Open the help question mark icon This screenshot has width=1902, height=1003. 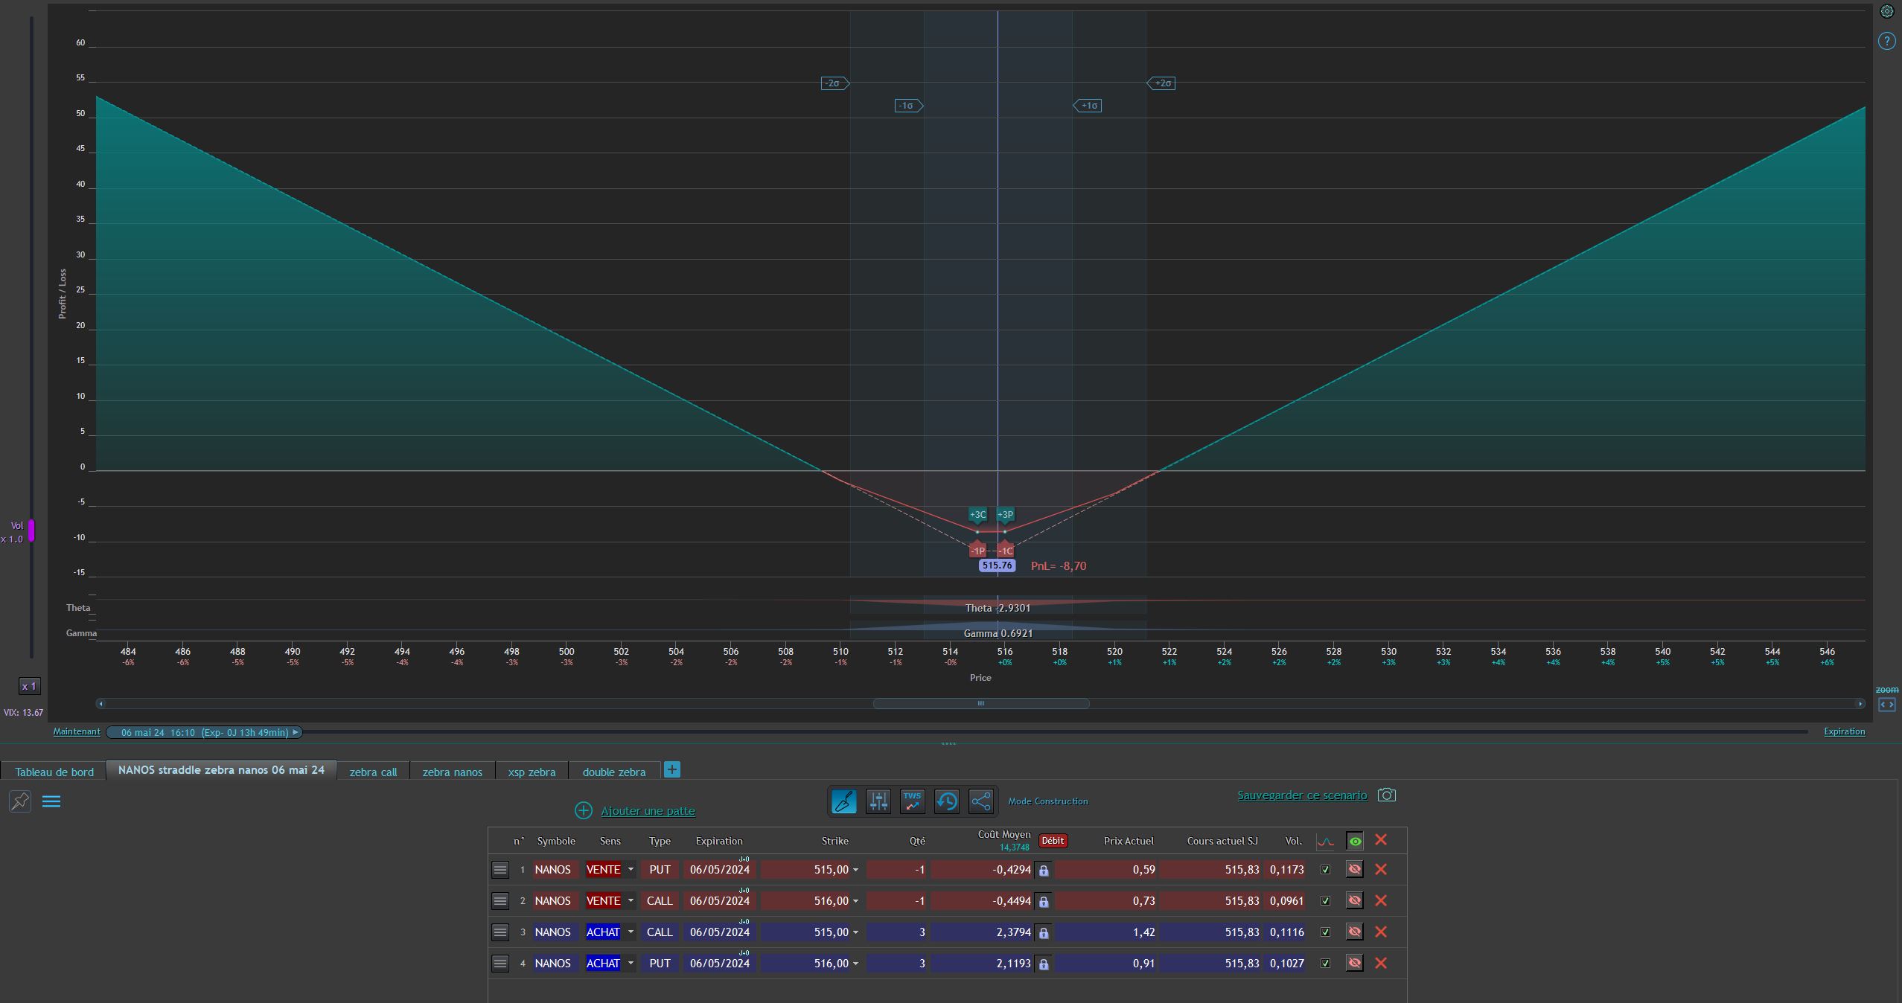tap(1886, 41)
